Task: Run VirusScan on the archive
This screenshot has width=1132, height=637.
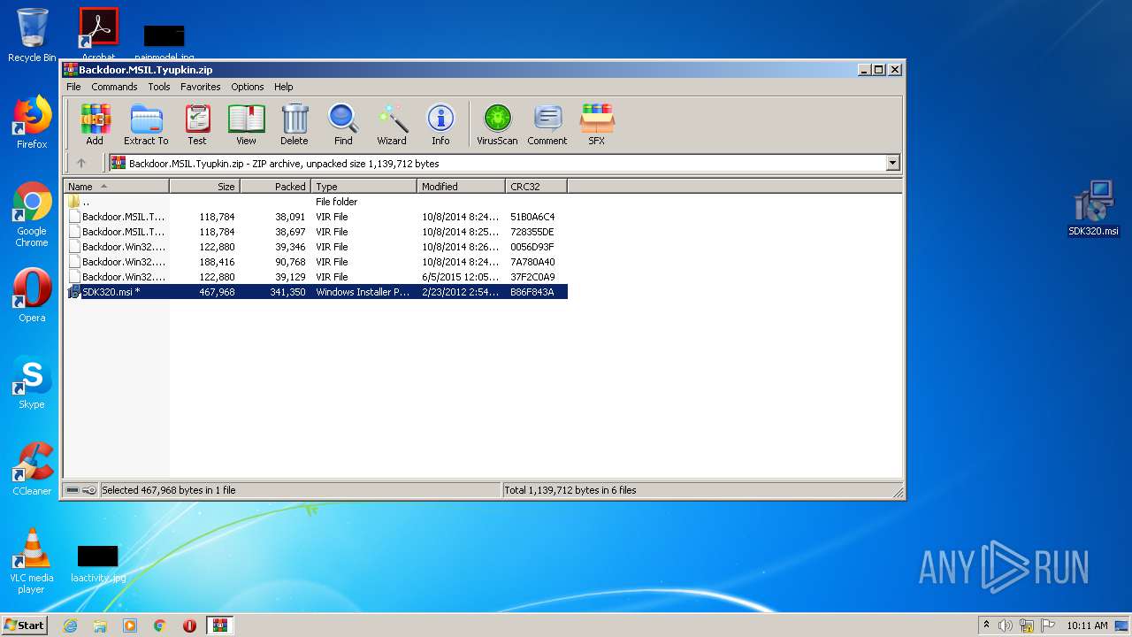Action: (x=497, y=125)
